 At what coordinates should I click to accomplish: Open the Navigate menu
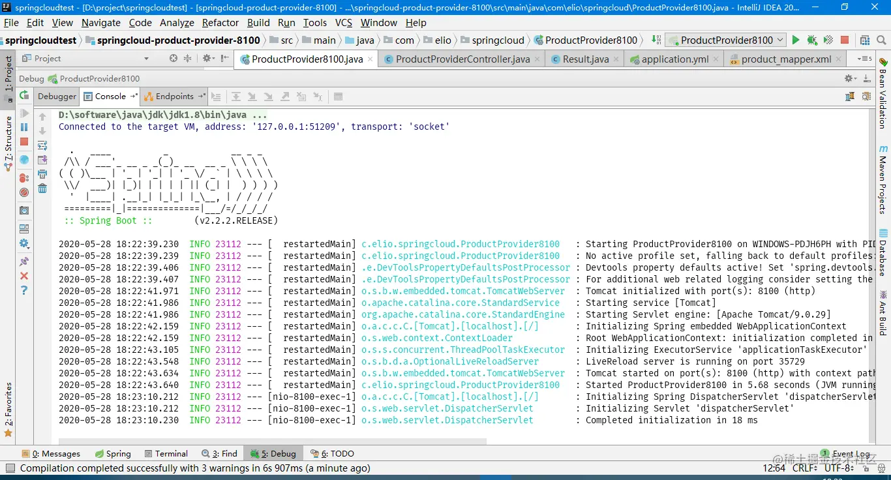101,22
